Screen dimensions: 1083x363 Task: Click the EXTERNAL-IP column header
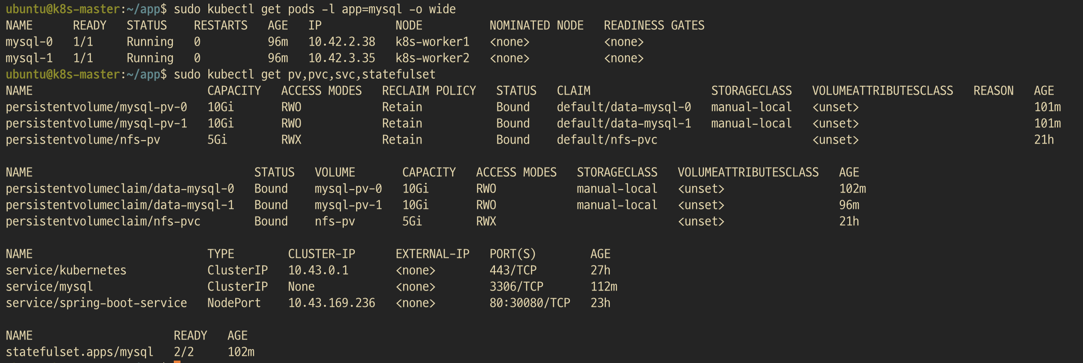[433, 254]
